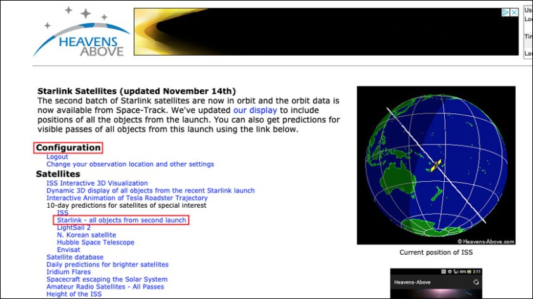
Task: Close the banner ad with X icon
Action: click(x=515, y=13)
